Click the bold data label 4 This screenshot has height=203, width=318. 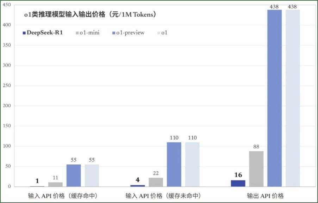pyautogui.click(x=138, y=180)
